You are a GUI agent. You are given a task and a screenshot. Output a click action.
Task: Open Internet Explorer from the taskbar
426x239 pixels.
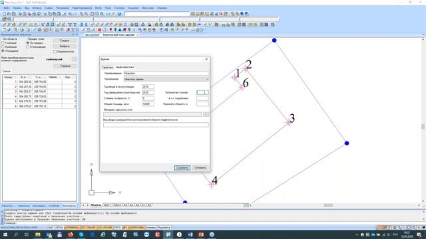[103, 234]
